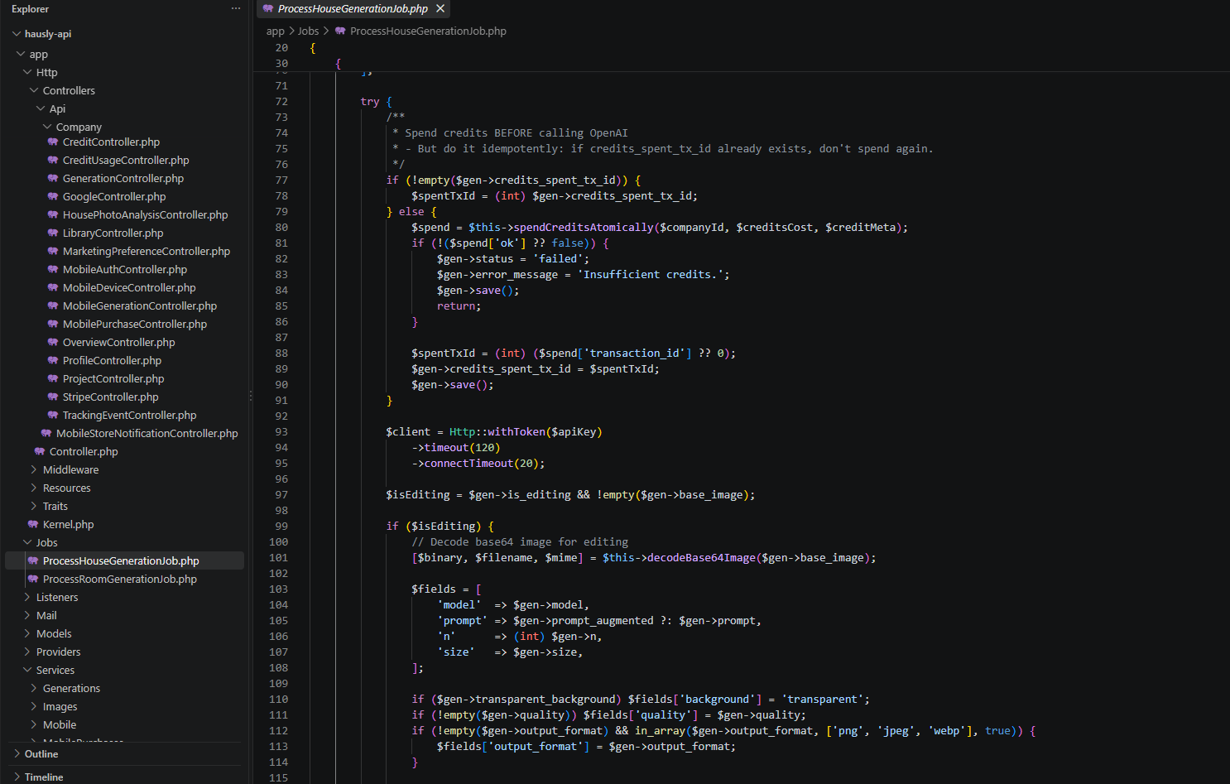
Task: Open MarketingPreferenceController.php file
Action: click(147, 252)
